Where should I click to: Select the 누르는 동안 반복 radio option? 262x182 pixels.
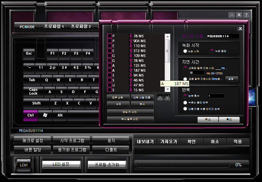coord(185,102)
